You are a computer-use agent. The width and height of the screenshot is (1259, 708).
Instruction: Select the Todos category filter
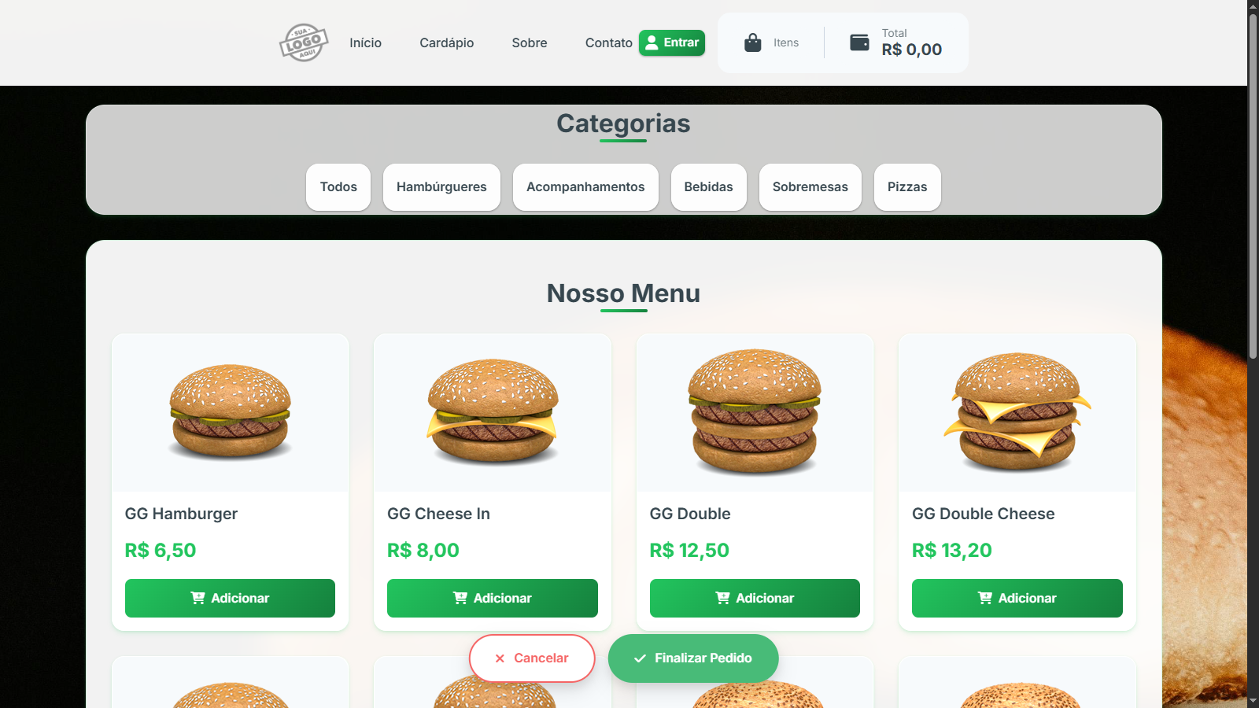coord(338,187)
